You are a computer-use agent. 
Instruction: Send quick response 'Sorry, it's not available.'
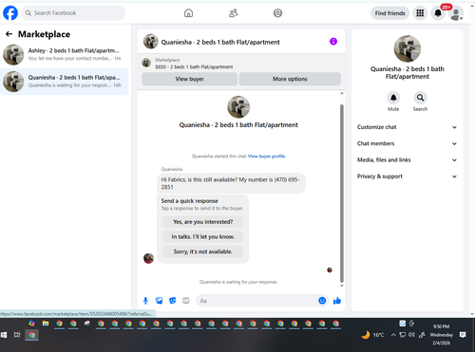click(x=203, y=251)
